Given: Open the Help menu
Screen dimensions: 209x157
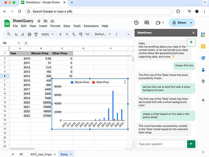Looking at the screenshot, I should pyautogui.click(x=105, y=26).
